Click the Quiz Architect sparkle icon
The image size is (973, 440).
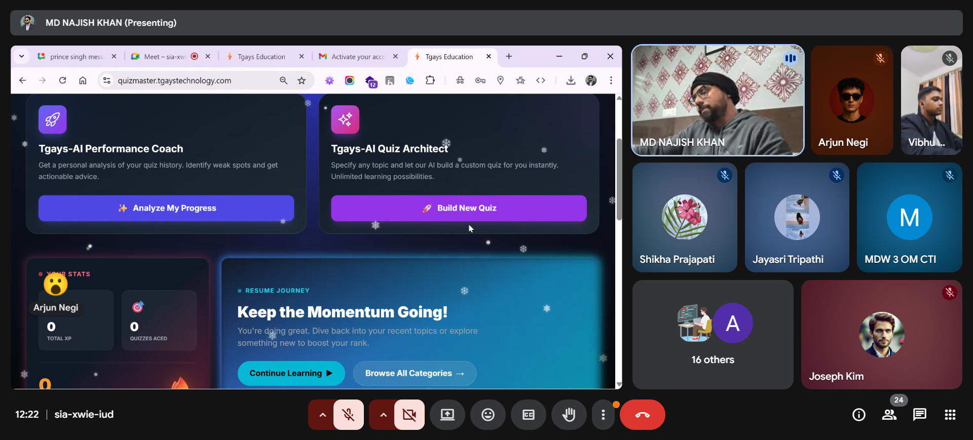(345, 119)
